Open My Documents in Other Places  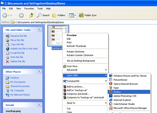(x=18, y=82)
